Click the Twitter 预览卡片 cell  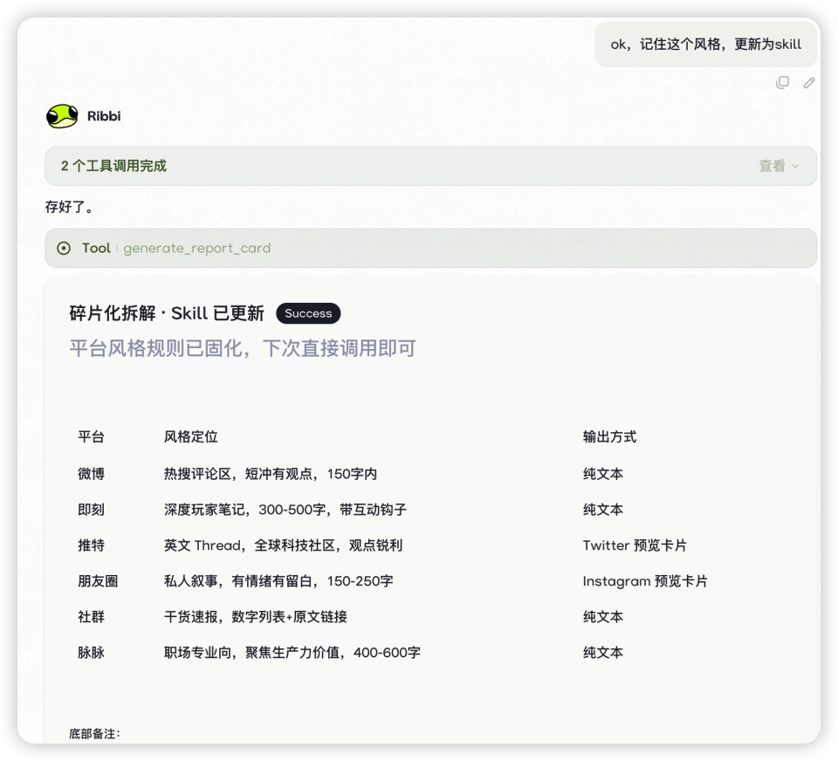click(x=635, y=545)
